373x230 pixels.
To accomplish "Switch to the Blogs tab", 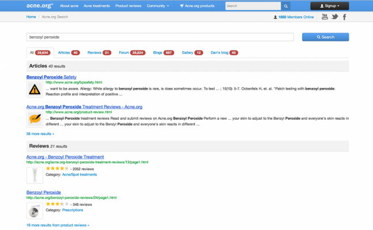I will (163, 53).
